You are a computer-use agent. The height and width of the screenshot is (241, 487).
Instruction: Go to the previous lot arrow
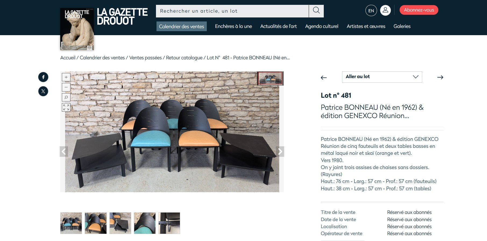coord(324,78)
